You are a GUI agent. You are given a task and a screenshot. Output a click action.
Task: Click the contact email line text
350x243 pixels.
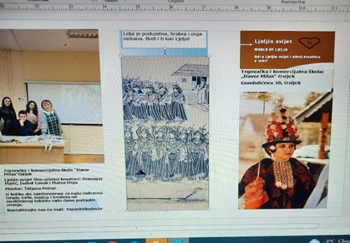(x=55, y=209)
